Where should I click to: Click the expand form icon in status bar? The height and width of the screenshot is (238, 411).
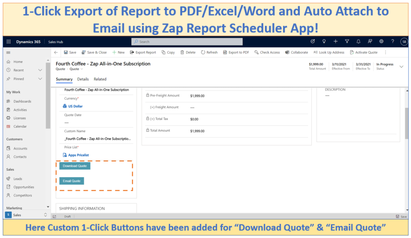tap(54, 217)
